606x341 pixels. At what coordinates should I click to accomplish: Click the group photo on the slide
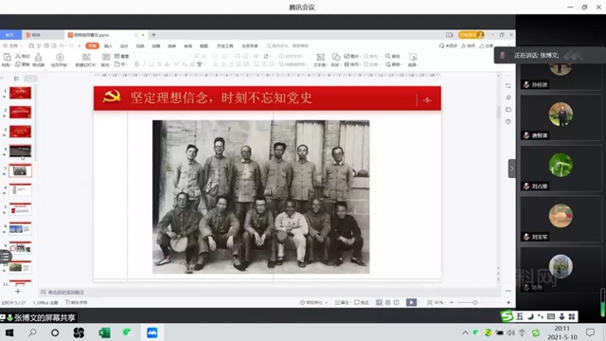tap(261, 197)
